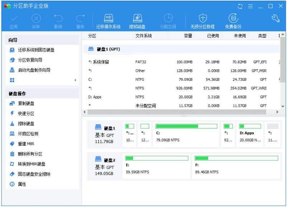
Task: Open the 分配空间 tool
Action: [x=168, y=20]
